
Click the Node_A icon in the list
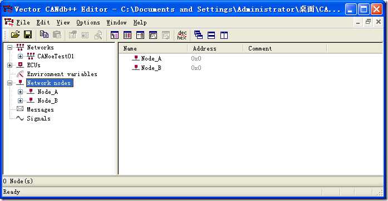coord(136,58)
